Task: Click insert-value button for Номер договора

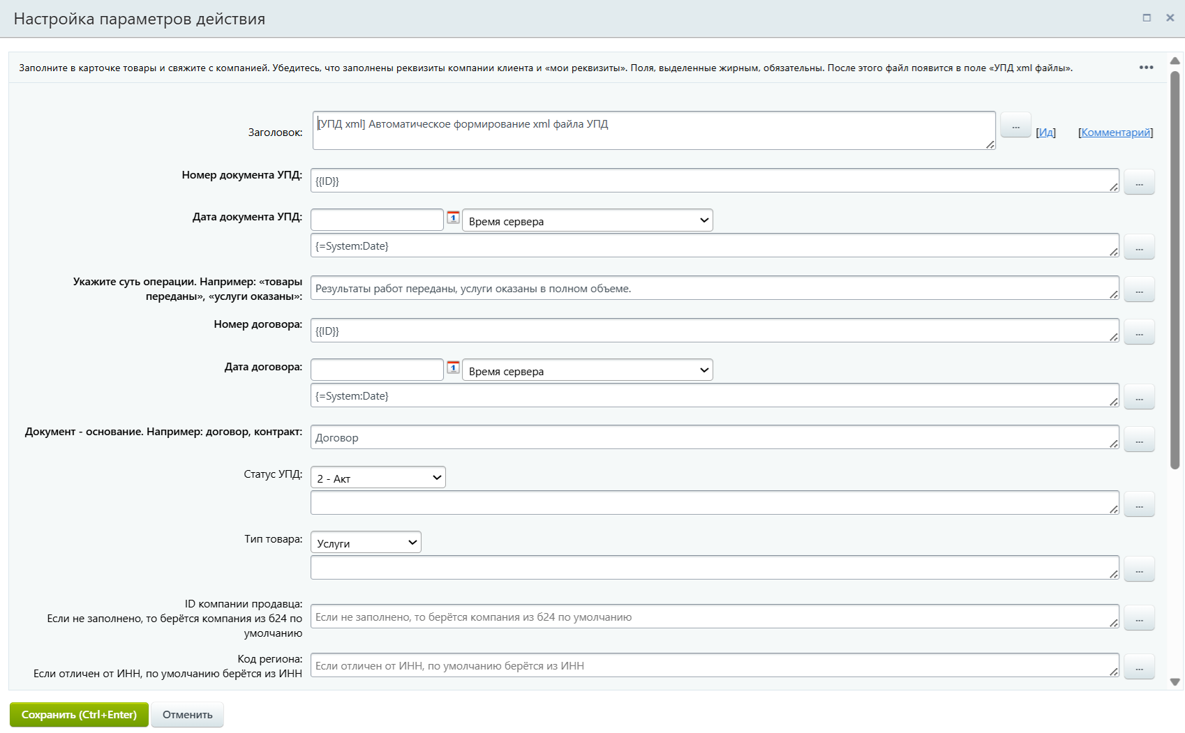Action: pyautogui.click(x=1139, y=332)
